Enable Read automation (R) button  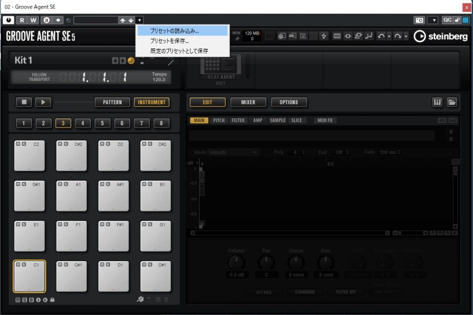point(22,20)
